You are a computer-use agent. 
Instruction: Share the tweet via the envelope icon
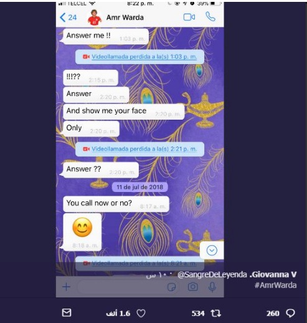click(x=67, y=312)
